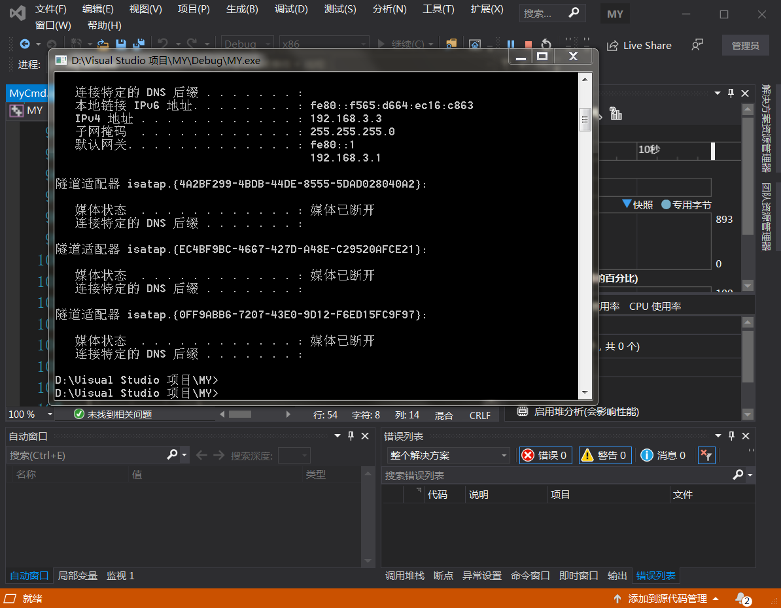Open the 整个解决方案 scope dropdown
This screenshot has width=781, height=608.
[x=448, y=455]
